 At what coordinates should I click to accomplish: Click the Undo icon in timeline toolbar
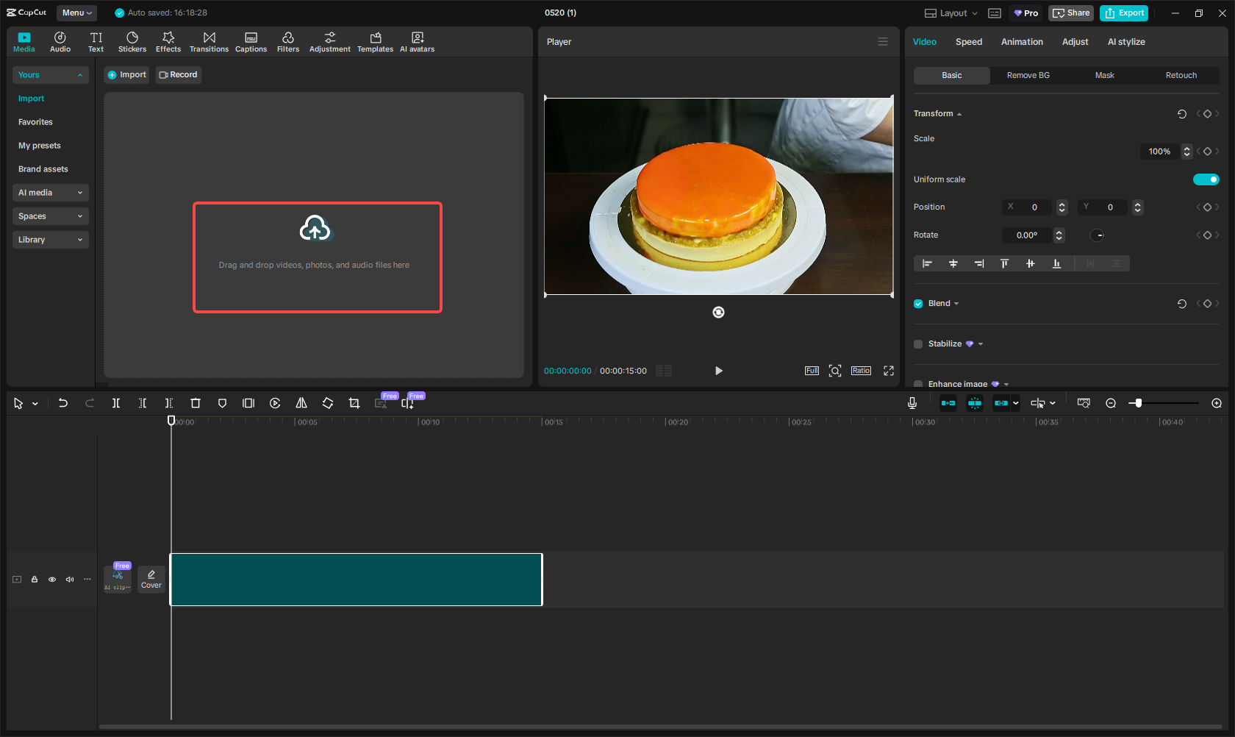pos(63,403)
